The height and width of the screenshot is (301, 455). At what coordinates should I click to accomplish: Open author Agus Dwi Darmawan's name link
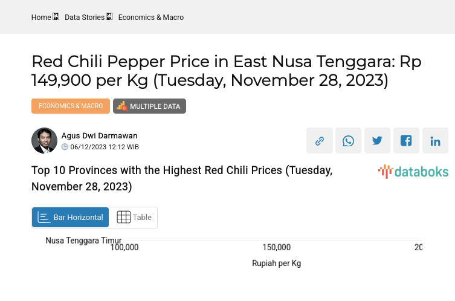point(99,136)
